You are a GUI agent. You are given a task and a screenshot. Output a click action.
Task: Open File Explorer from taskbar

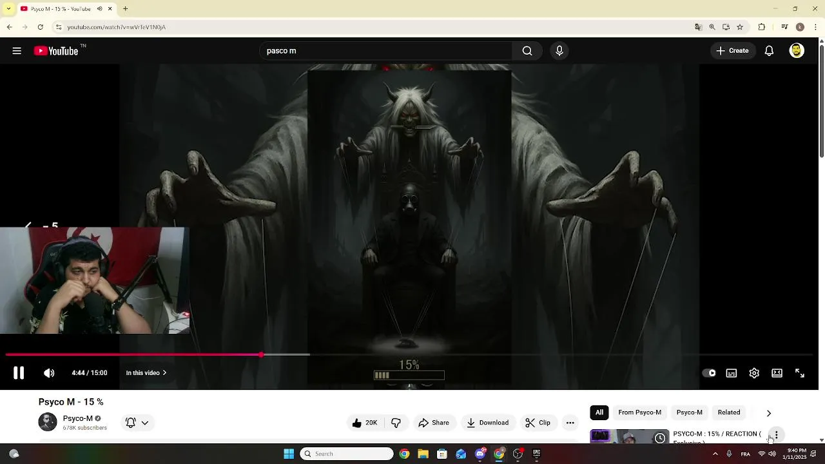pyautogui.click(x=423, y=454)
